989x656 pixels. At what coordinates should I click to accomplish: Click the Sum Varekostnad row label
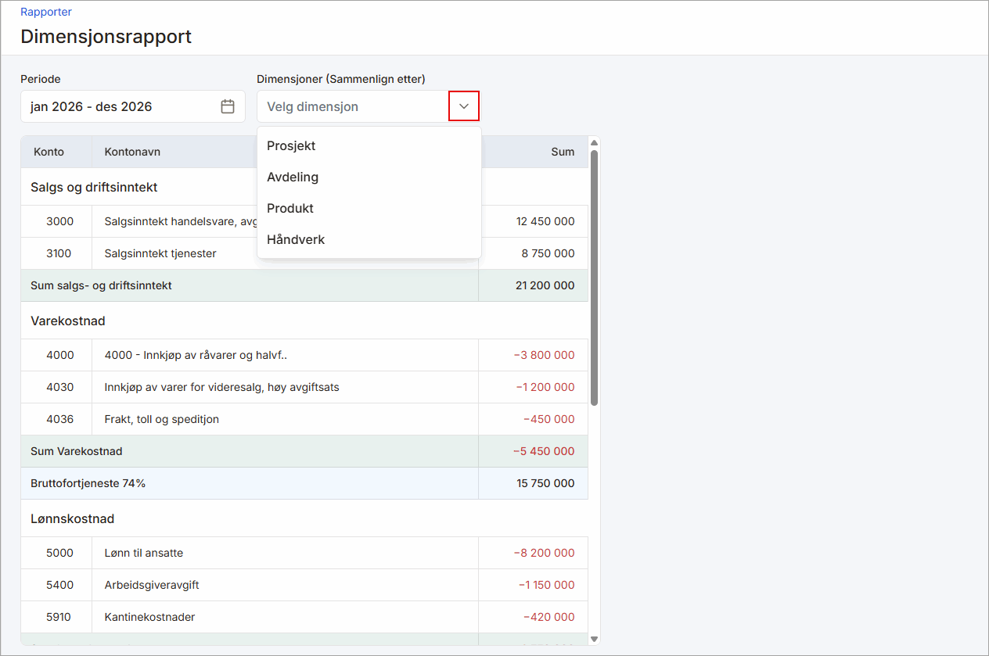click(77, 451)
